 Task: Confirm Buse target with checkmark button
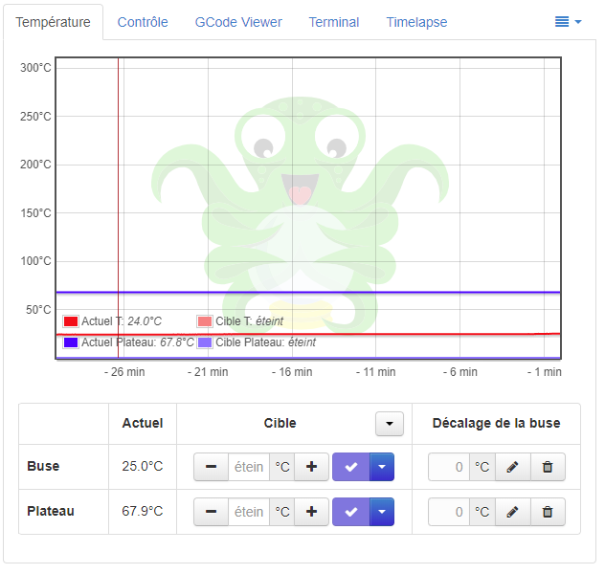350,467
